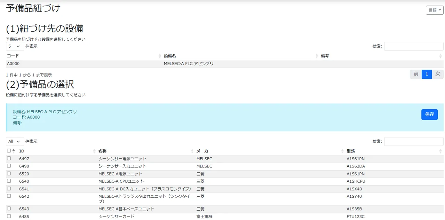Toggle the select-all checkbox in parts table header
The image size is (445, 220).
pyautogui.click(x=9, y=150)
